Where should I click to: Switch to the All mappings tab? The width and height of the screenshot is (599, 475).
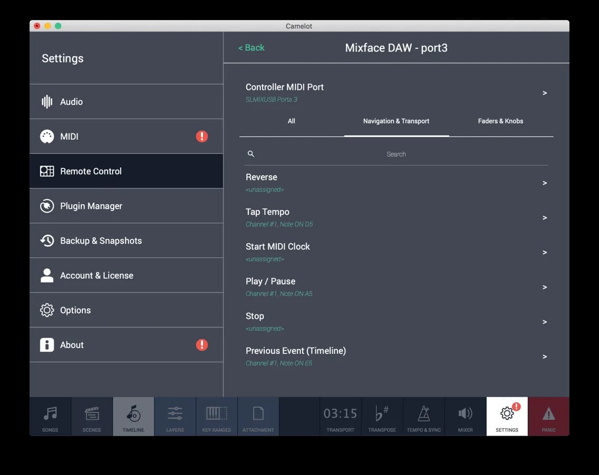291,121
